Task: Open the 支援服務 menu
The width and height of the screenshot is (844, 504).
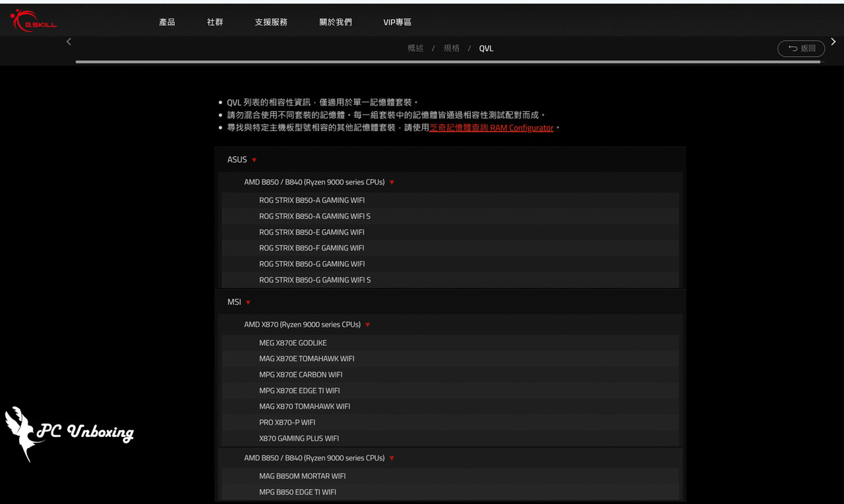Action: point(271,22)
